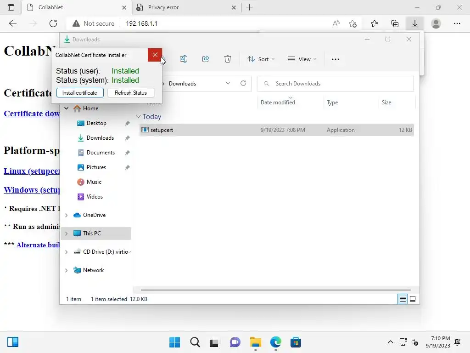Open the Edge downloads button
470x353 pixels.
pyautogui.click(x=415, y=23)
